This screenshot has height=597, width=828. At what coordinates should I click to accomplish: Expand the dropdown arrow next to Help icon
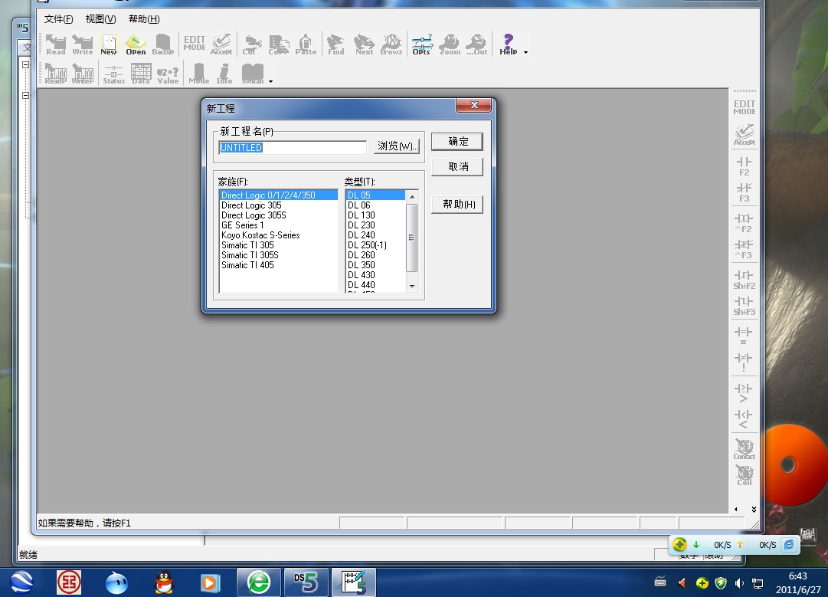tap(525, 52)
